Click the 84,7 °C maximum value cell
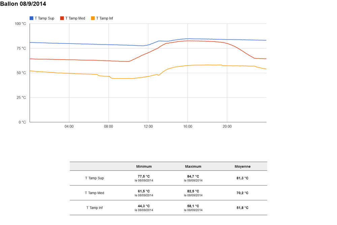This screenshot has width=337, height=225. (x=193, y=176)
